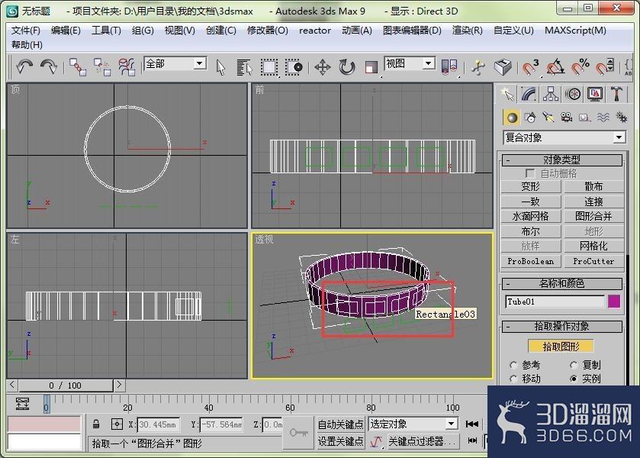This screenshot has height=458, width=640.
Task: Toggle the Angle Snap icon
Action: pyautogui.click(x=555, y=67)
